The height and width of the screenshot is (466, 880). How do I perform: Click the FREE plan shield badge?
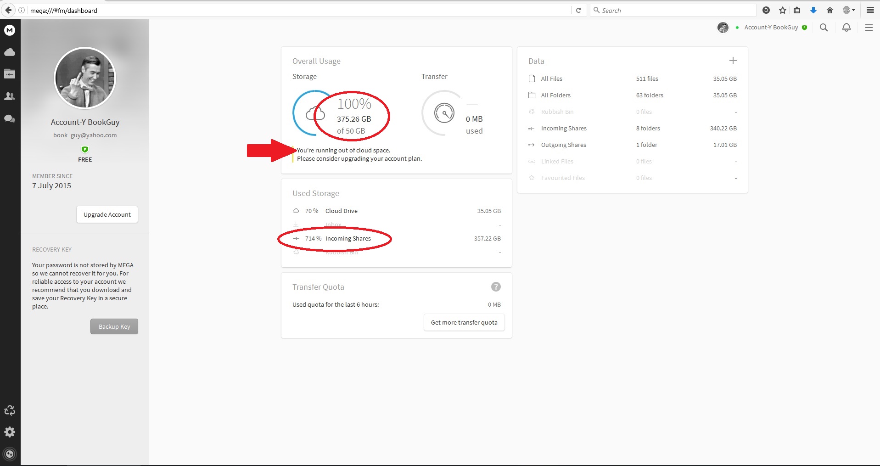[x=85, y=149]
